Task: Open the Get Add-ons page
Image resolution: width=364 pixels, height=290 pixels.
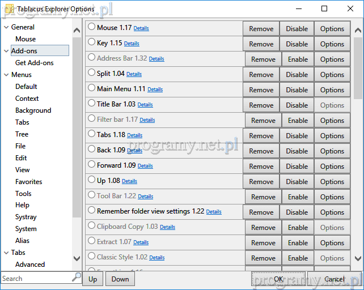Action: pyautogui.click(x=33, y=63)
